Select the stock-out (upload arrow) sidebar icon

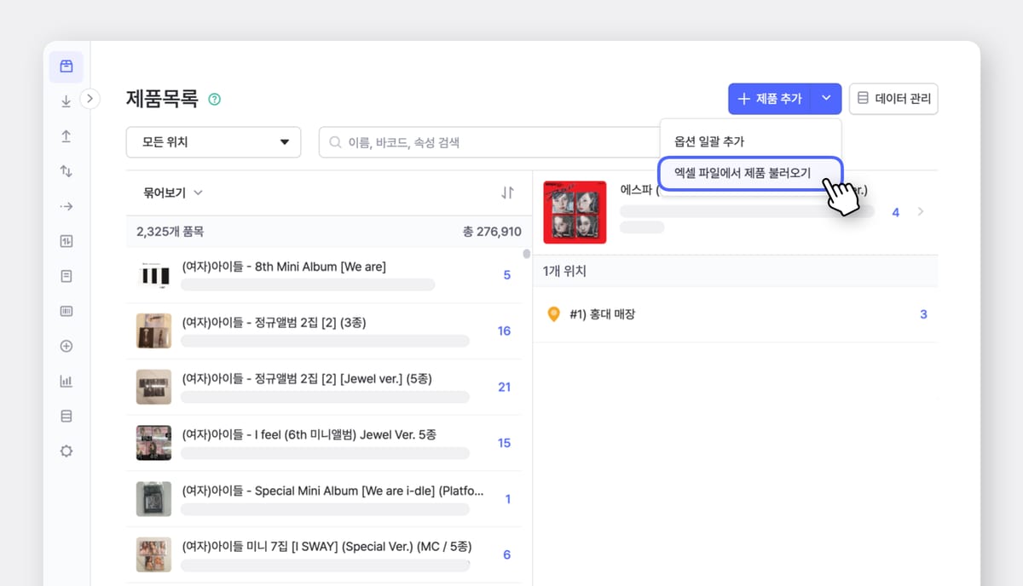tap(66, 135)
